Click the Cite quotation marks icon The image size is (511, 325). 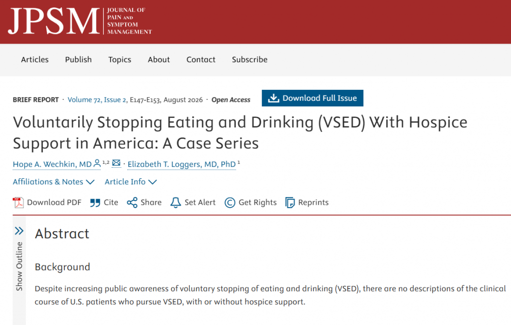coord(95,203)
